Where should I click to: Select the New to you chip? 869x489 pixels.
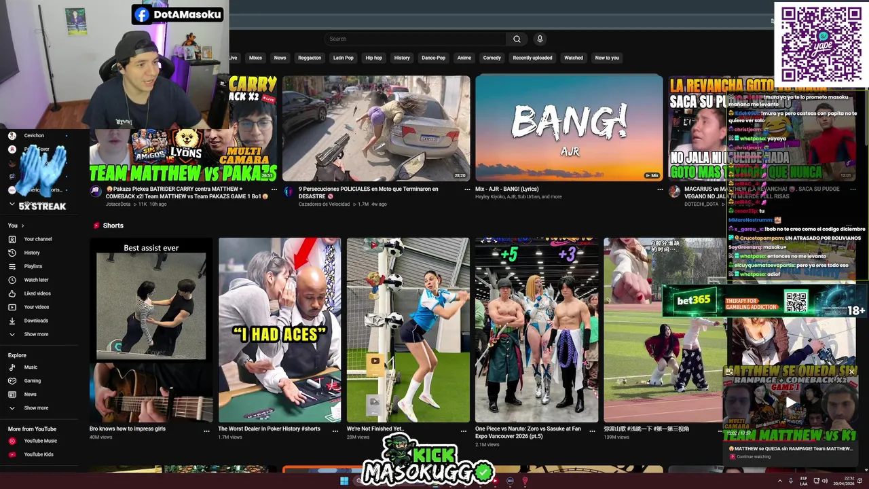pyautogui.click(x=607, y=58)
